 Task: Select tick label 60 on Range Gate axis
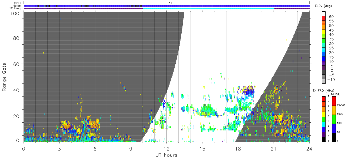click(x=16, y=64)
